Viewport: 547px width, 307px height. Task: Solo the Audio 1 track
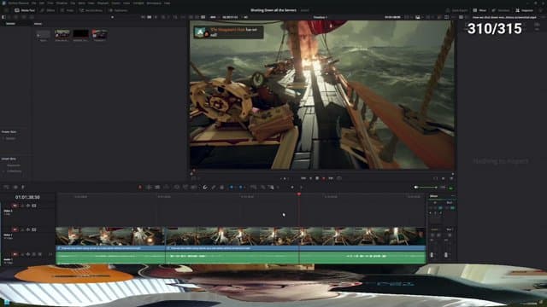coord(34,254)
